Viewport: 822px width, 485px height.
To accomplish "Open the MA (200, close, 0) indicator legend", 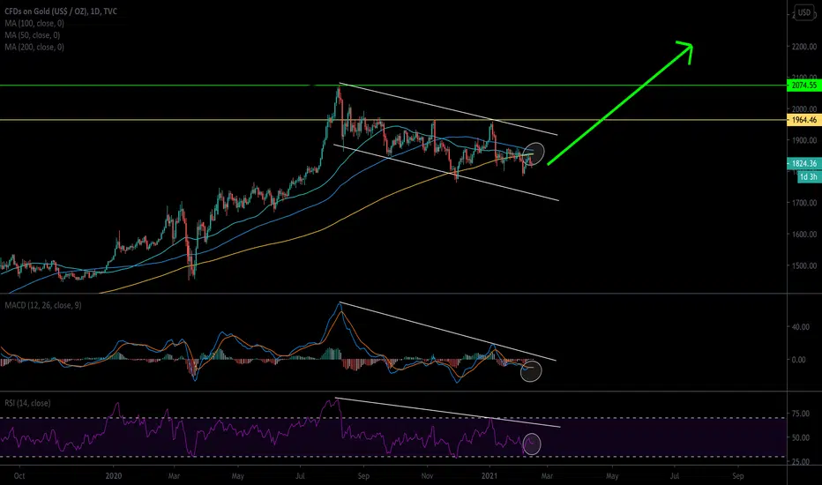I will coord(34,48).
